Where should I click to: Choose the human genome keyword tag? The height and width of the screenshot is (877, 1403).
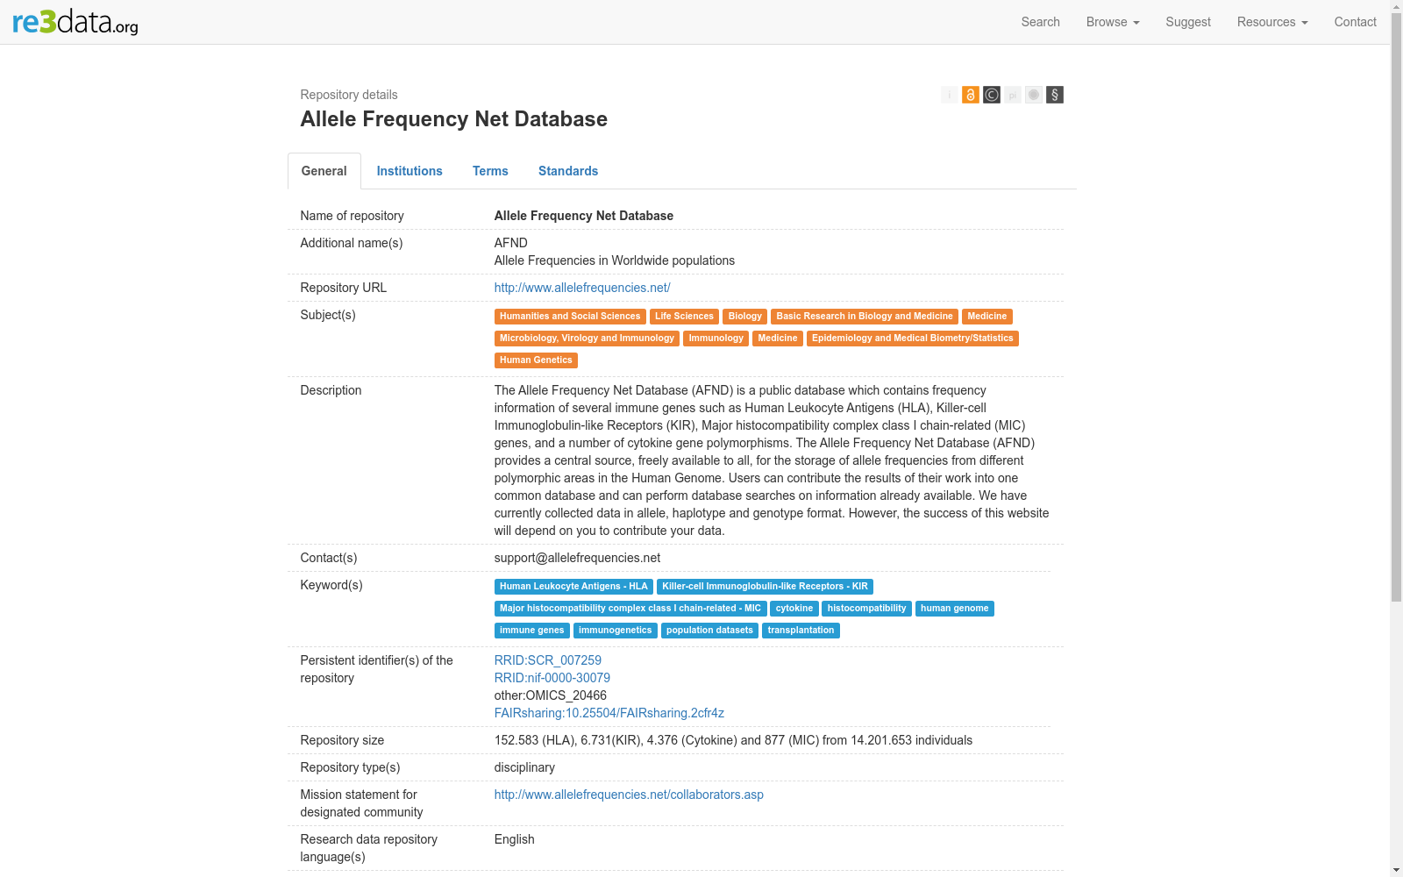coord(955,609)
